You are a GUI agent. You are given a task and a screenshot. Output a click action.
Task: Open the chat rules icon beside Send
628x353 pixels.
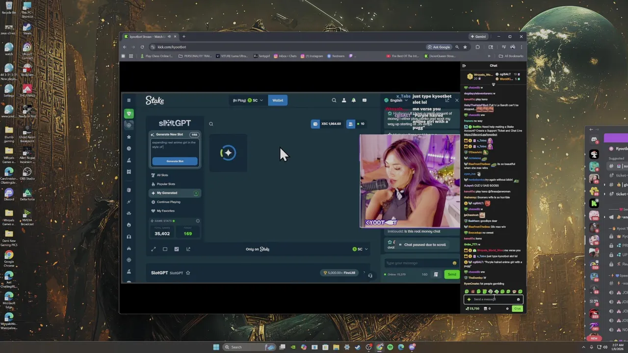[x=436, y=274]
